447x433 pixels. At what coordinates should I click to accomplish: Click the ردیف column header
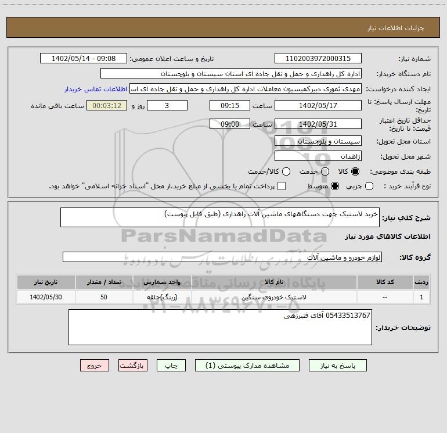click(x=421, y=282)
